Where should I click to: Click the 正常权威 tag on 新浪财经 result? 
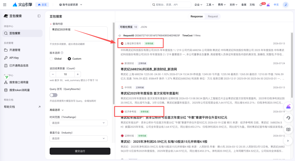(x=142, y=63)
